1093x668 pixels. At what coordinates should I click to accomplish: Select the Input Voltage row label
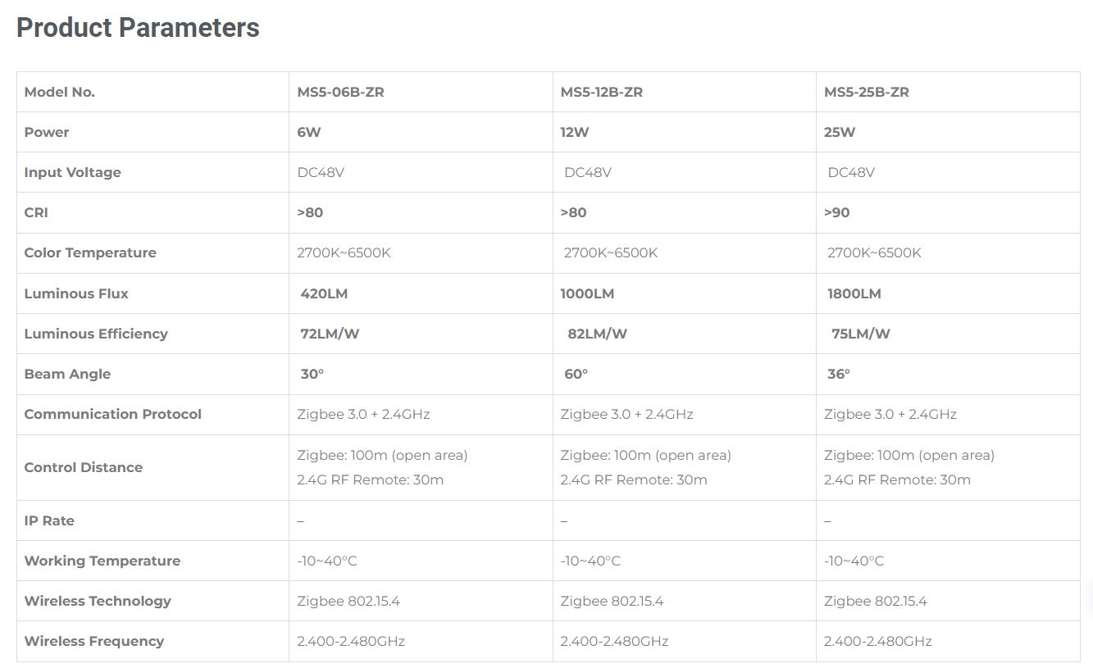[72, 172]
